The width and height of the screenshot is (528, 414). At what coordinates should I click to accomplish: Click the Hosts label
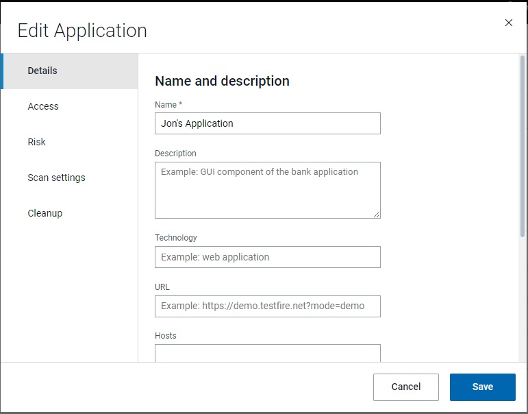coord(166,336)
